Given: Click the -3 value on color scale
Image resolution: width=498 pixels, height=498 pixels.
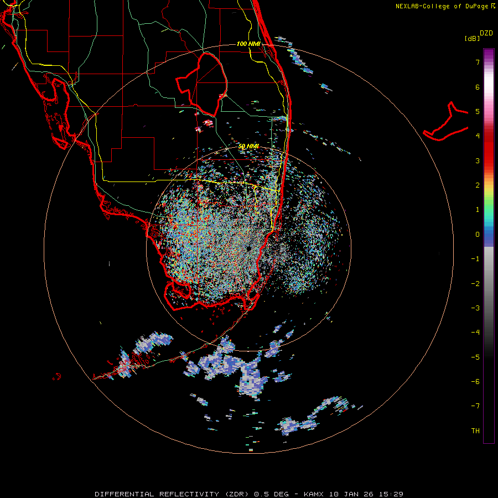Looking at the screenshot, I should [x=475, y=308].
